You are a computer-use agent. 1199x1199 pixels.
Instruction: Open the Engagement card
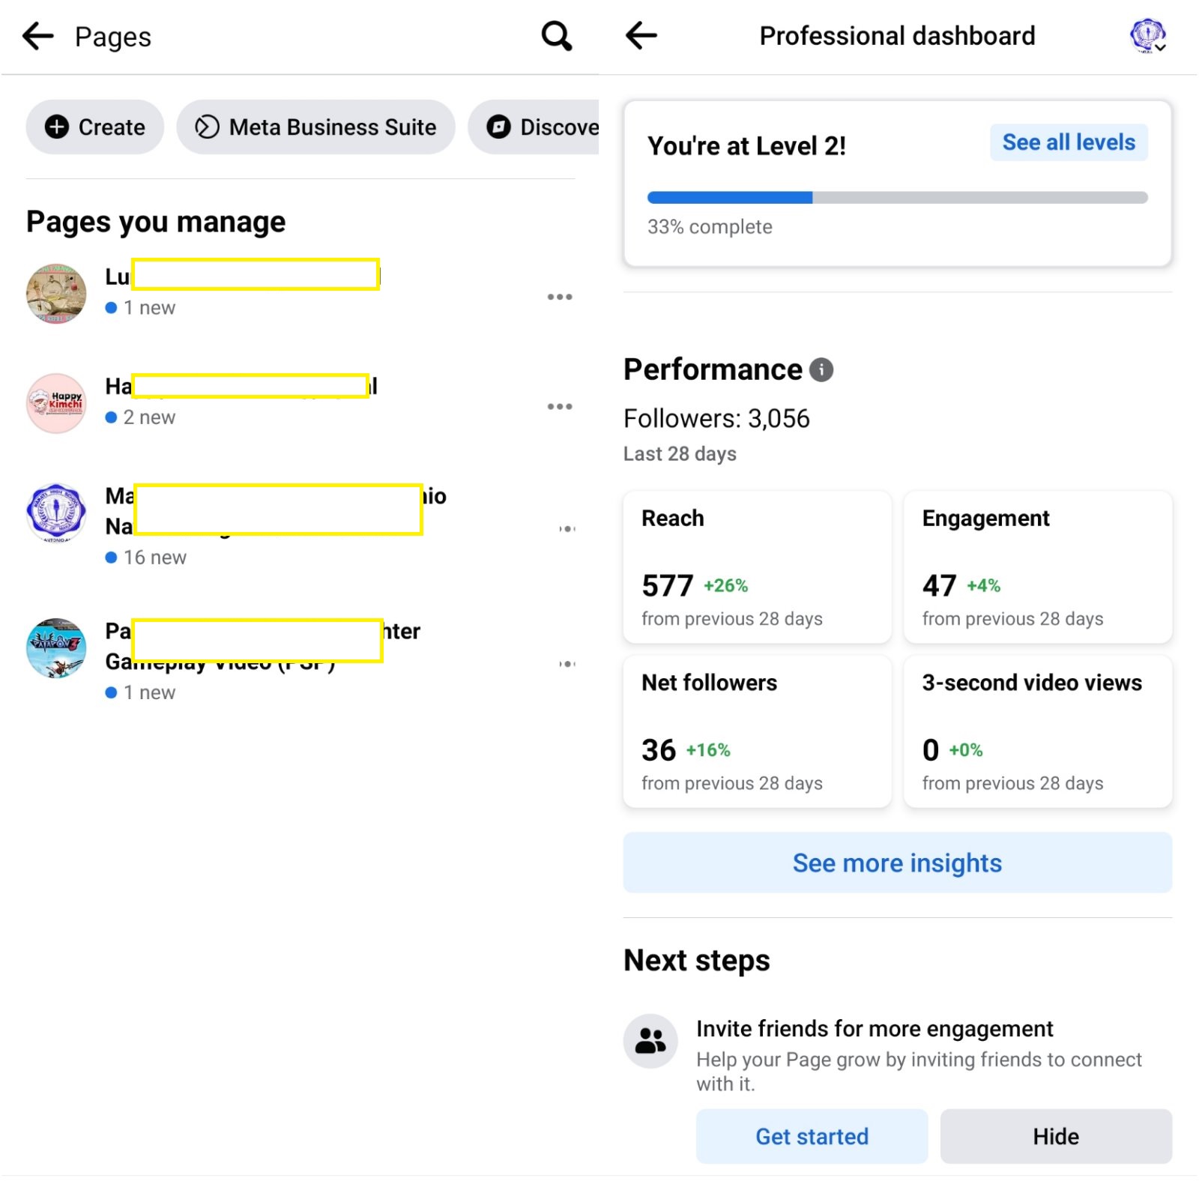1037,567
